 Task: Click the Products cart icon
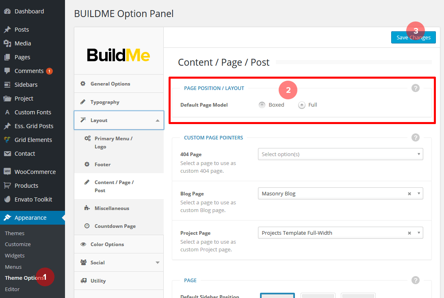pos(7,185)
